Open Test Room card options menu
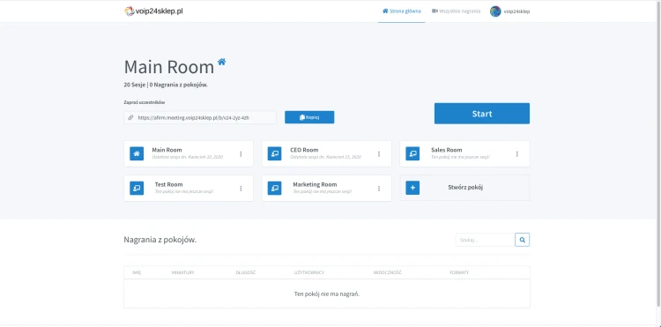This screenshot has width=661, height=327. pyautogui.click(x=241, y=189)
